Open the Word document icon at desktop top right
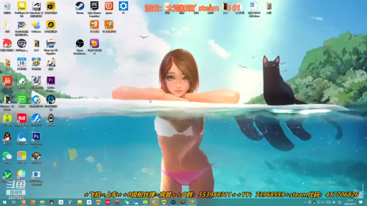Screen dimensions: 367x206 pos(254,6)
